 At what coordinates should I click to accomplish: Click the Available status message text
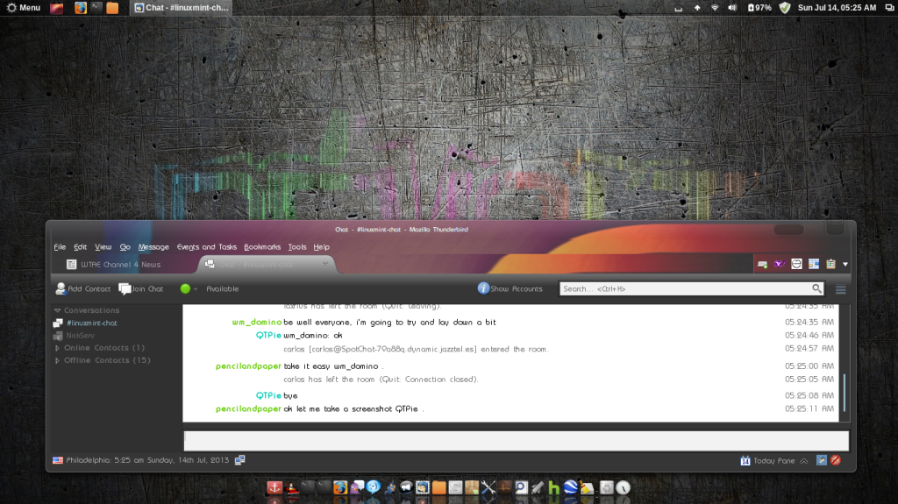pyautogui.click(x=222, y=289)
